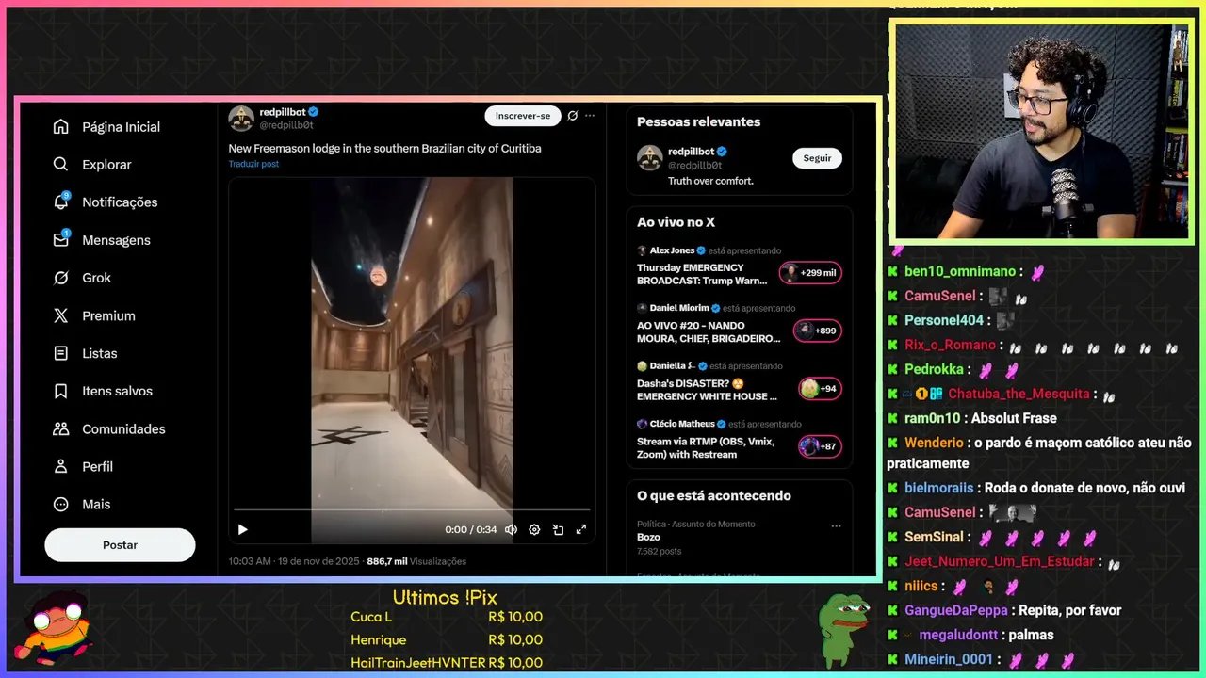Click Pix donor name Cuca L

click(x=370, y=617)
